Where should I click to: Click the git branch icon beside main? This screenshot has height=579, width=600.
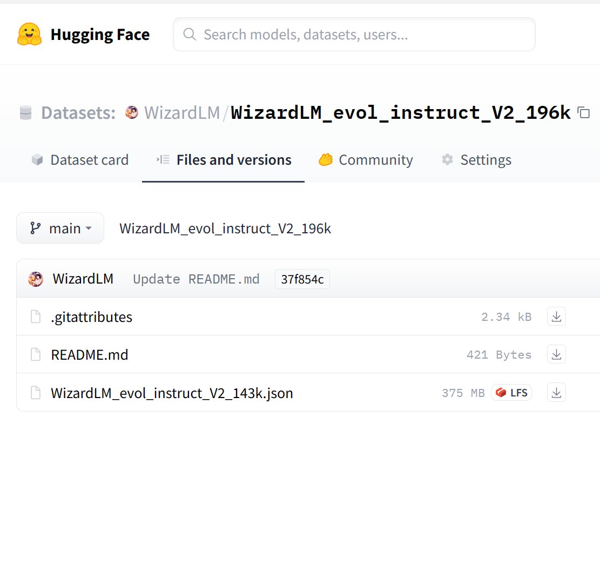[35, 228]
